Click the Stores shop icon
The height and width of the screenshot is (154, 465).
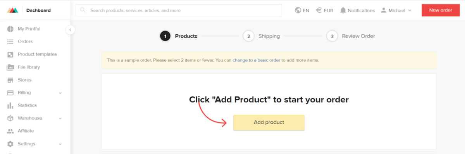[10, 80]
